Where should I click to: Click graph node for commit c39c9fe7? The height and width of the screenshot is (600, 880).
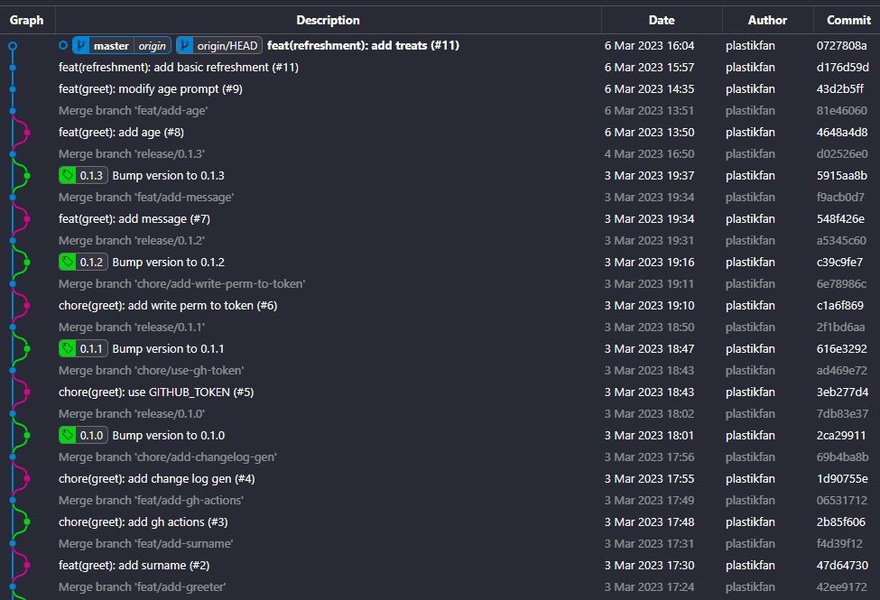(x=27, y=263)
